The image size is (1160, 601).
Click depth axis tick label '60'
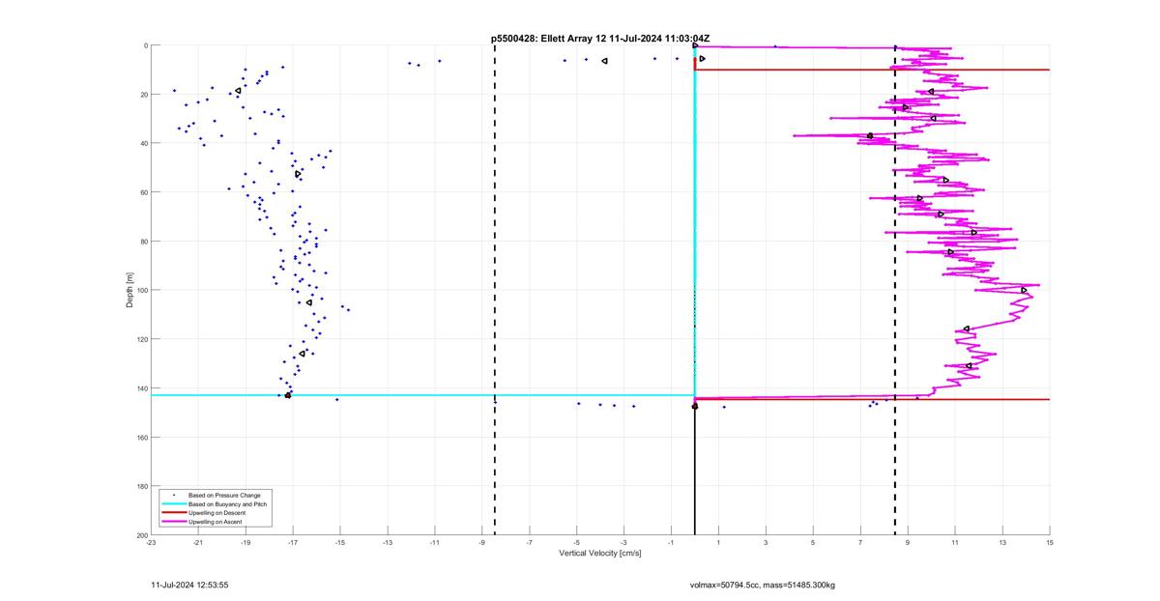point(143,192)
